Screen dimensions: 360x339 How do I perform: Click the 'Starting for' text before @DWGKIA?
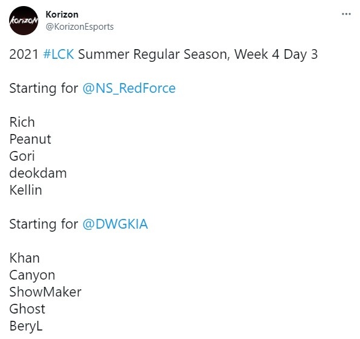pos(44,224)
